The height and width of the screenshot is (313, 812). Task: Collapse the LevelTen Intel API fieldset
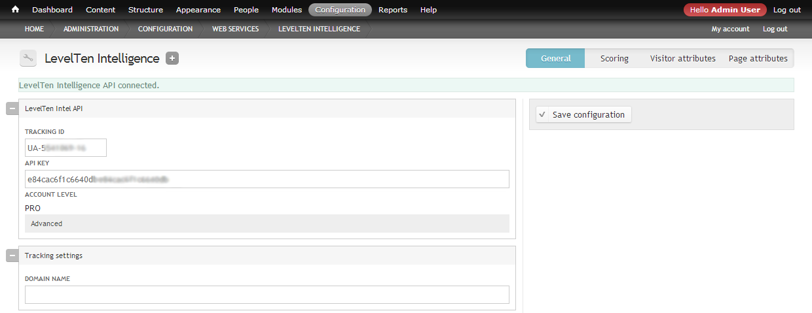(12, 108)
